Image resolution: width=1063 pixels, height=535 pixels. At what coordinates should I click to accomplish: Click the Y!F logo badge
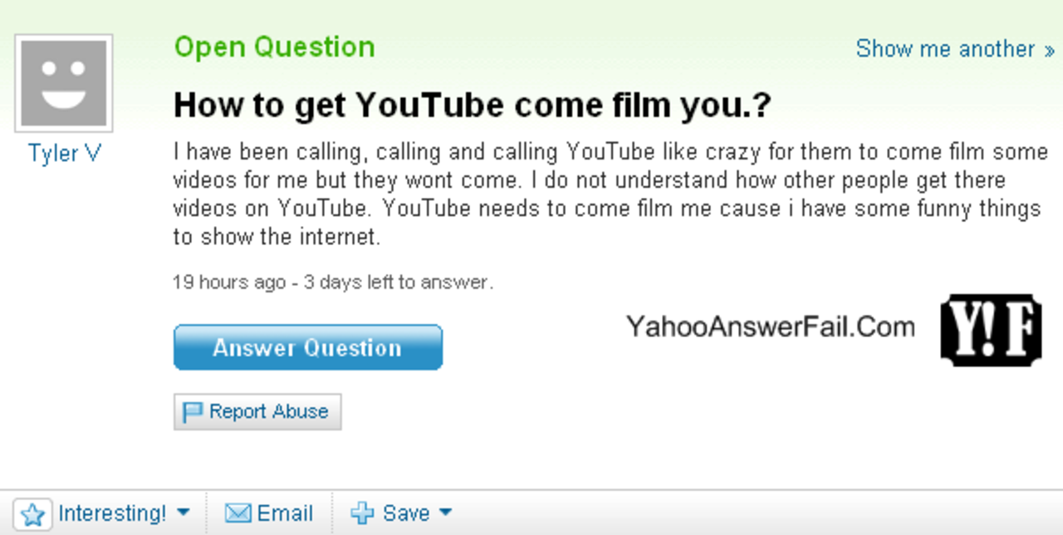point(990,330)
